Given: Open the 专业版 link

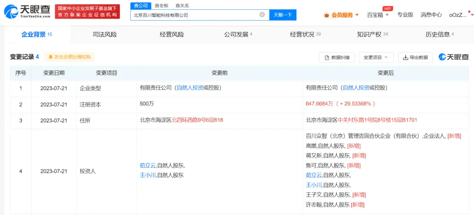Looking at the screenshot, I should tap(405, 15).
